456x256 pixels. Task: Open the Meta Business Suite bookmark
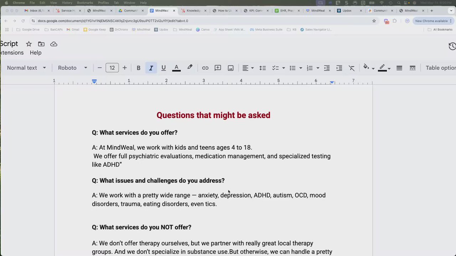click(x=266, y=30)
